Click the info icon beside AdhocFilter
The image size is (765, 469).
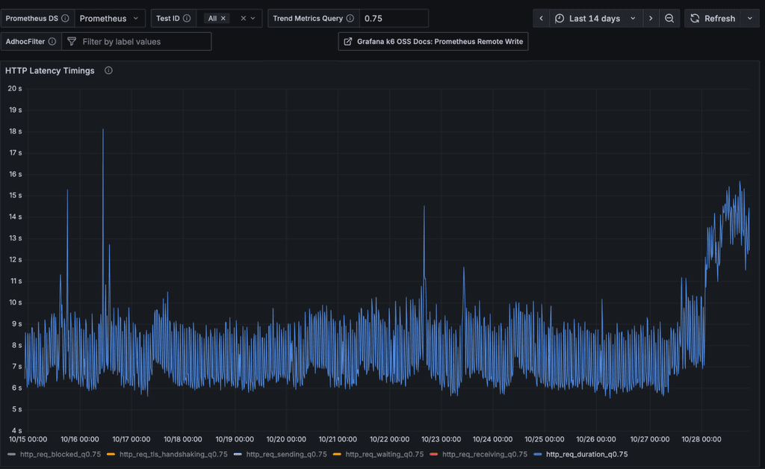(x=52, y=41)
